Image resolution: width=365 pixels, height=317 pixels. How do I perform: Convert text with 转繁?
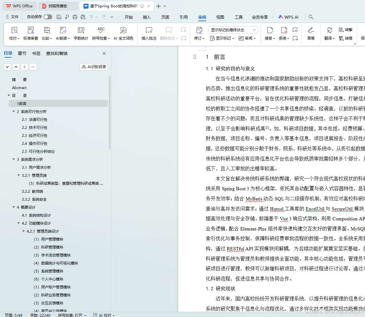(x=345, y=30)
